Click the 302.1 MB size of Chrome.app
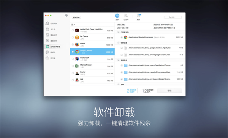Viewport: 228px width, 138px height. [179, 37]
